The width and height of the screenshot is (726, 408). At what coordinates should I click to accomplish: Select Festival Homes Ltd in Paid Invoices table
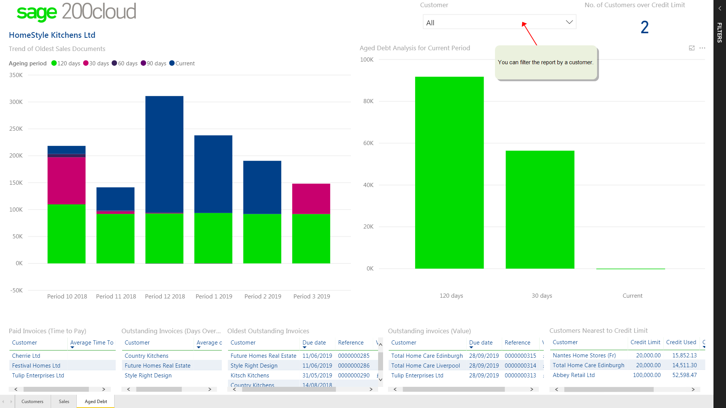click(x=36, y=365)
